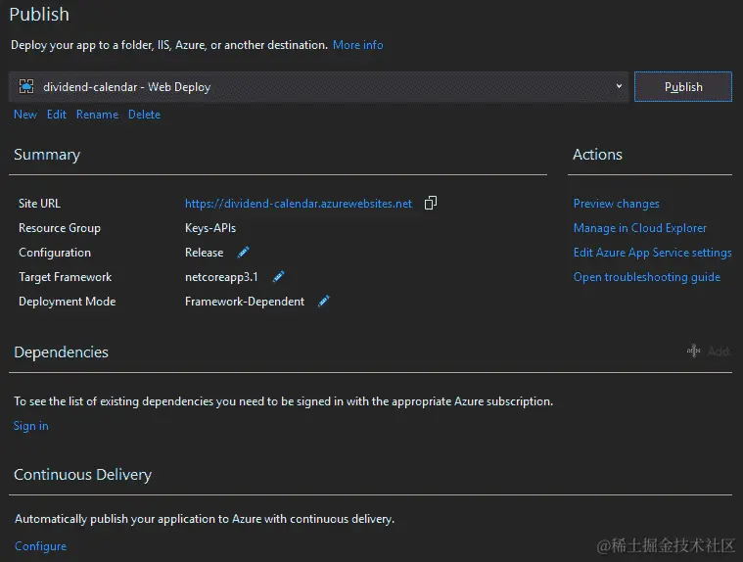Edit Configuration with the pencil icon beside Release

pyautogui.click(x=244, y=253)
